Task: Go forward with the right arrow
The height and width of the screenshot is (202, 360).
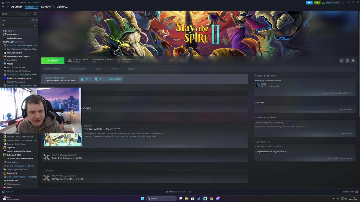Action: (x=7, y=7)
